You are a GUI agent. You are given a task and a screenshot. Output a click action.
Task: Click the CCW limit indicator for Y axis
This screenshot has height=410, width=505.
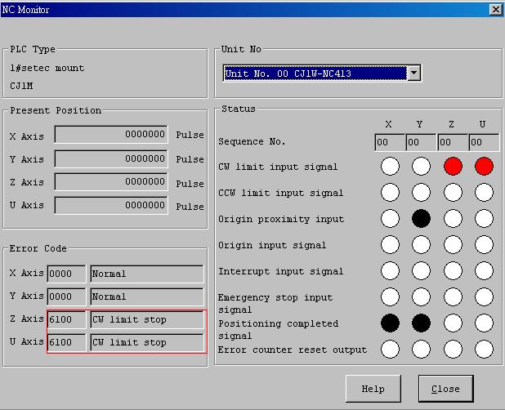421,193
